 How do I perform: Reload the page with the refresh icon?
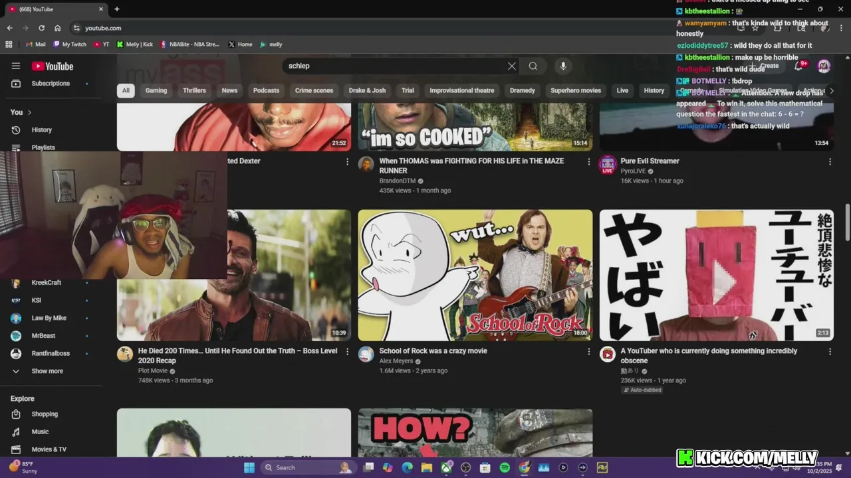(x=41, y=28)
